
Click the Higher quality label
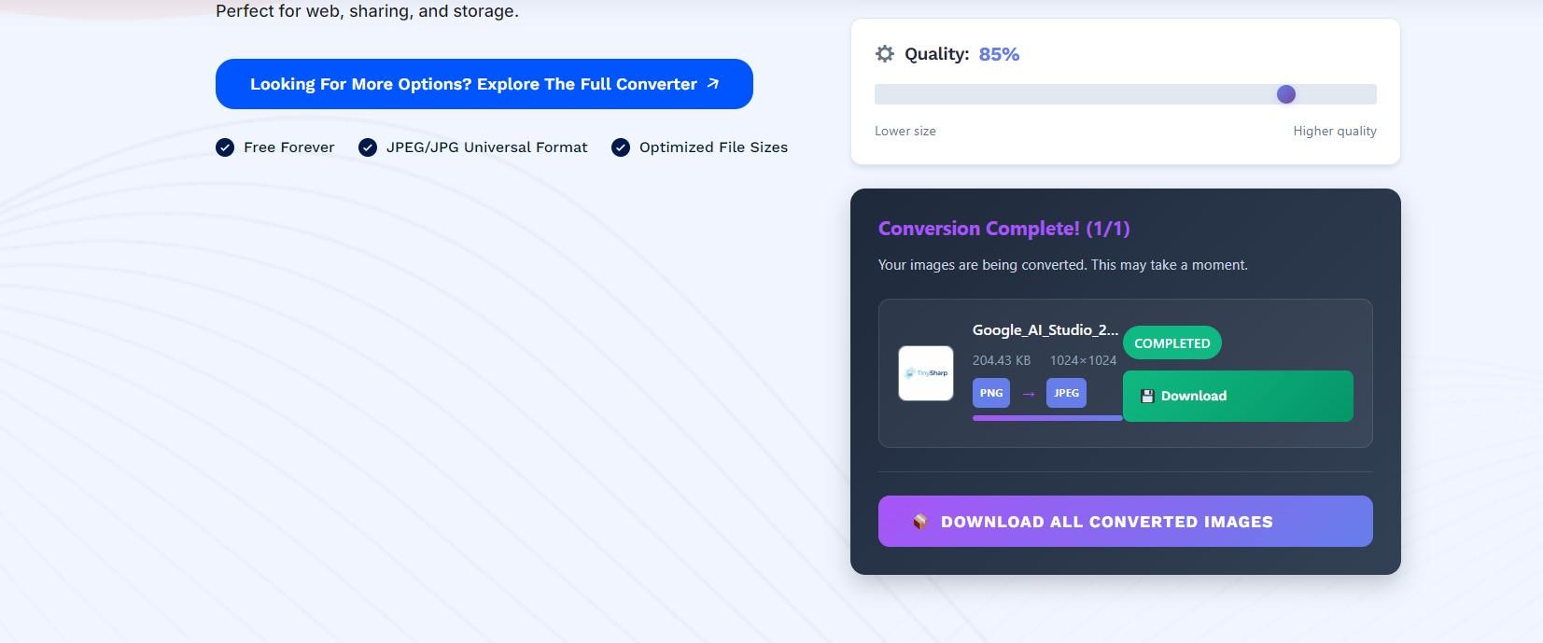(x=1334, y=131)
